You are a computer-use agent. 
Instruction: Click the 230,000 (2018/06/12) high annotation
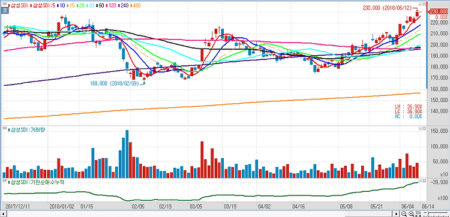click(387, 8)
